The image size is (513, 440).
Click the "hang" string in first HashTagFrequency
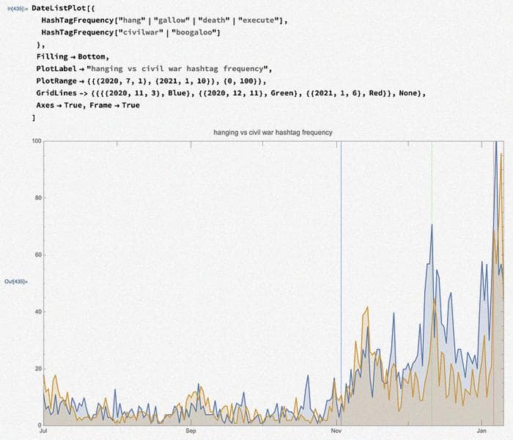(x=132, y=21)
